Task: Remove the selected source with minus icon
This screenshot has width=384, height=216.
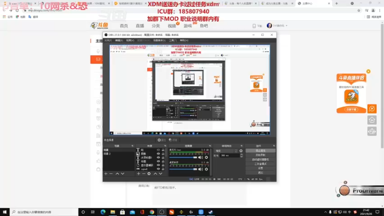Action: coord(144,174)
